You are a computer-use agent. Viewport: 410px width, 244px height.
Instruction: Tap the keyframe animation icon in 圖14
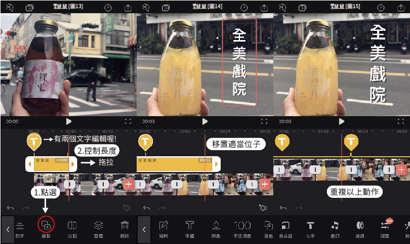pos(263,207)
